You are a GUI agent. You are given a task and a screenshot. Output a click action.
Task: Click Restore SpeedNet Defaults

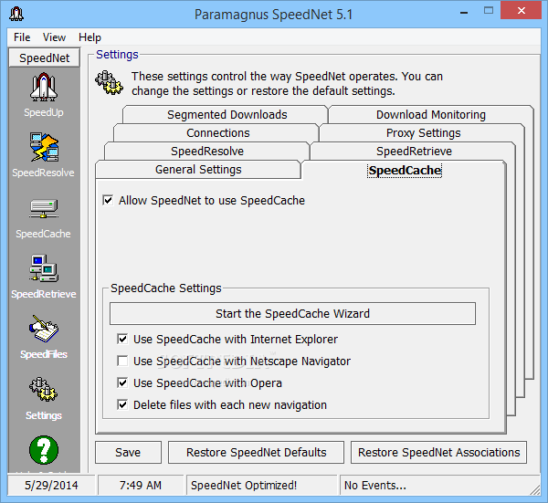[x=256, y=453]
